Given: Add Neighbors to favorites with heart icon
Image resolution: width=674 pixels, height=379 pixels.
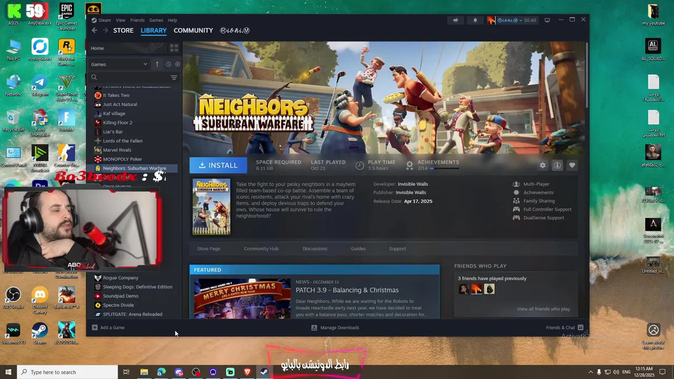Looking at the screenshot, I should pos(572,165).
